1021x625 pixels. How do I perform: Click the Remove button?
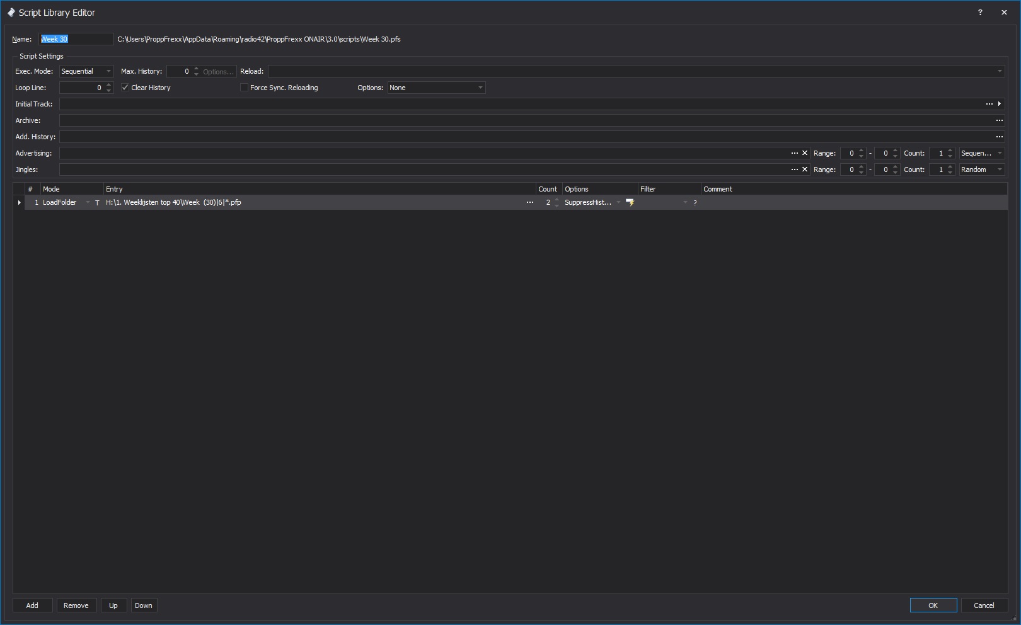click(76, 605)
